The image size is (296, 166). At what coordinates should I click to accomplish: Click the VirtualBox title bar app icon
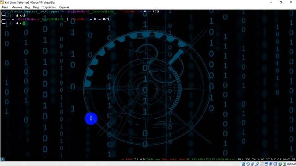click(2, 2)
